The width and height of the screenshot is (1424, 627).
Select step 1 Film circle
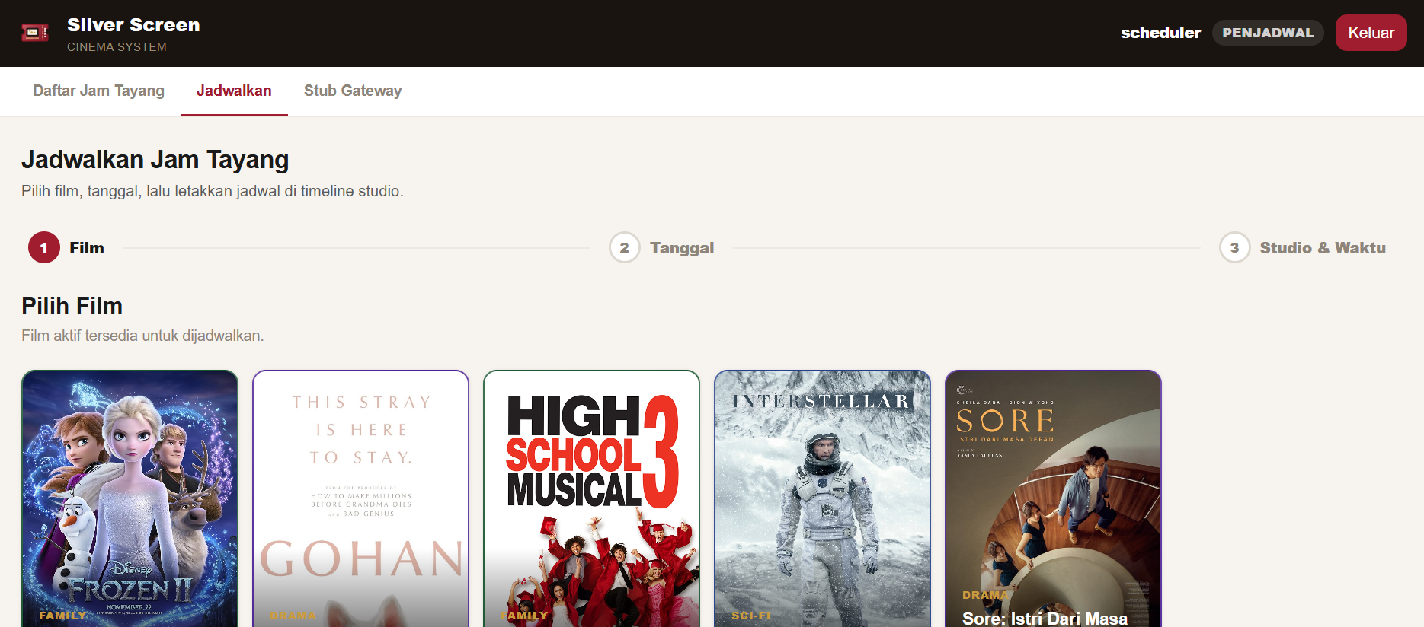click(44, 247)
